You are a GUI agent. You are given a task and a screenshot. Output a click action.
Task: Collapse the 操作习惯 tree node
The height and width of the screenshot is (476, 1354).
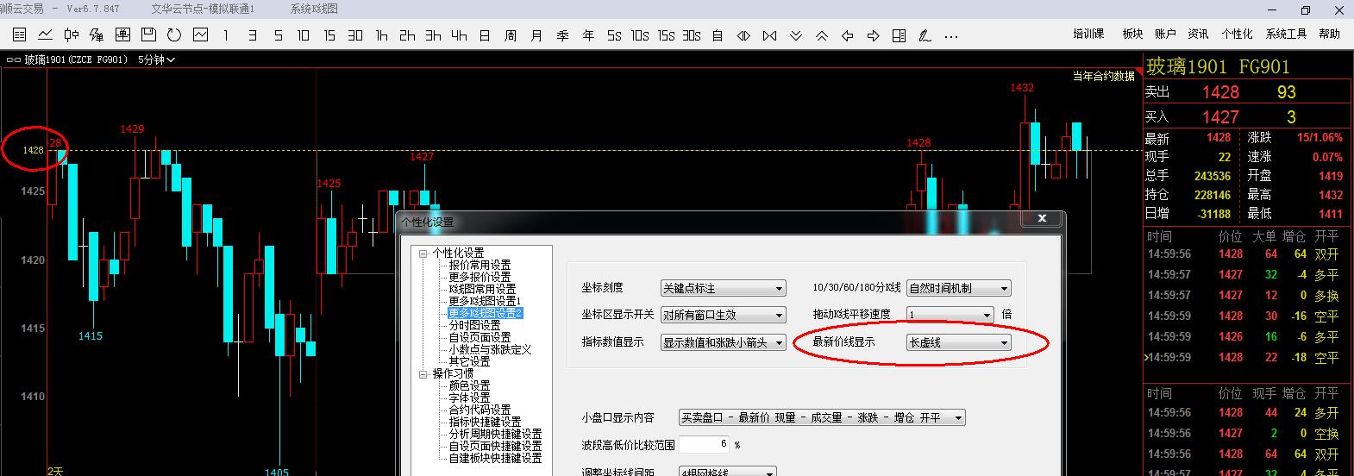pos(423,374)
